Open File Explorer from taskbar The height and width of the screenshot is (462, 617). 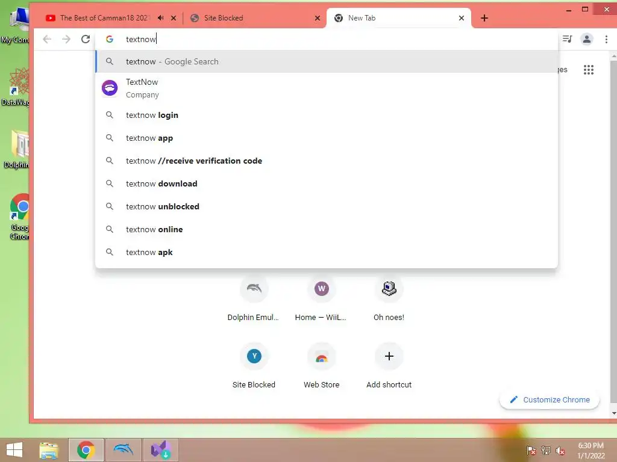tap(49, 450)
